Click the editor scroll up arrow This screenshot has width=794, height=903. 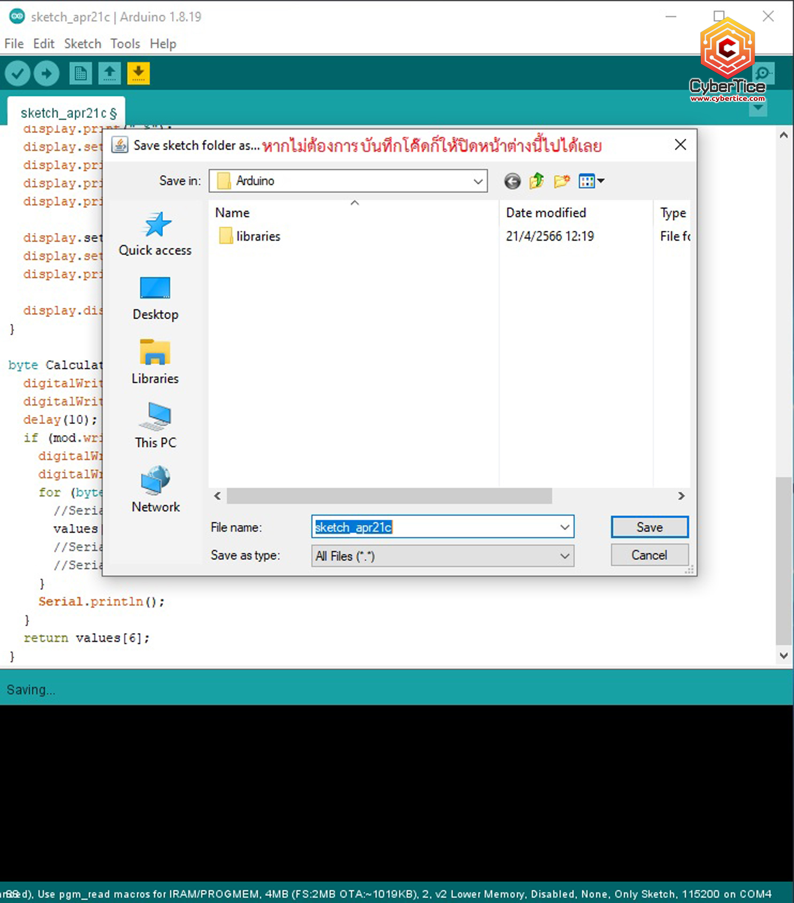784,135
